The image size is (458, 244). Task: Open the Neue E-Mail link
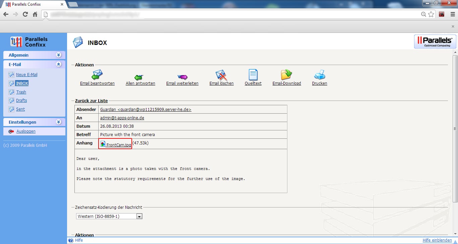point(27,75)
